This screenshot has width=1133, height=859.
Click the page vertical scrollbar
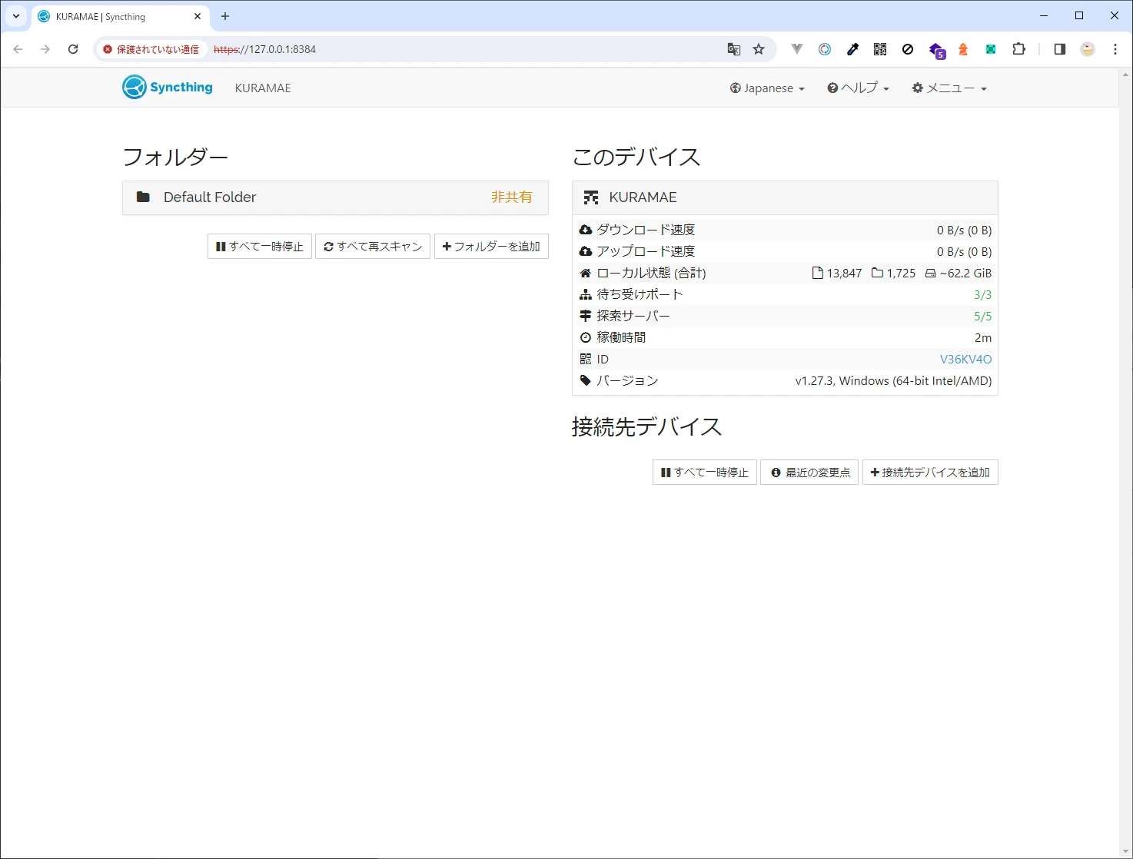tap(1126, 463)
